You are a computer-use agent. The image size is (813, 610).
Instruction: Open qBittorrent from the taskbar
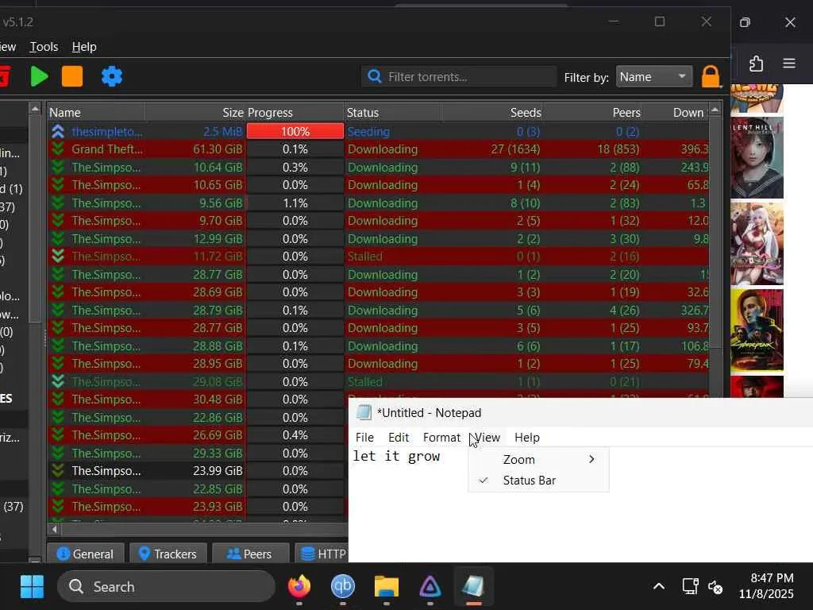click(x=343, y=587)
